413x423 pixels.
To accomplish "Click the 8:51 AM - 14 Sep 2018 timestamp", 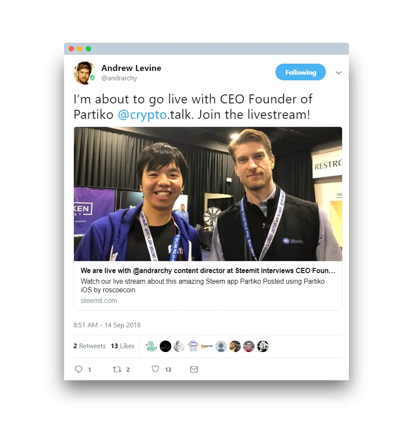I will coord(107,325).
